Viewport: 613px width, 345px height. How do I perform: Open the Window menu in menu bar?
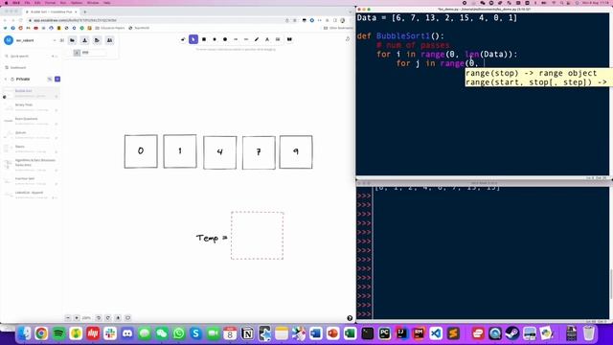pyautogui.click(x=93, y=3)
